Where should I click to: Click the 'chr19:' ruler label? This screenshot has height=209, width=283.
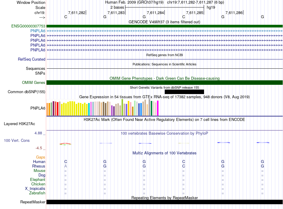click(x=40, y=13)
